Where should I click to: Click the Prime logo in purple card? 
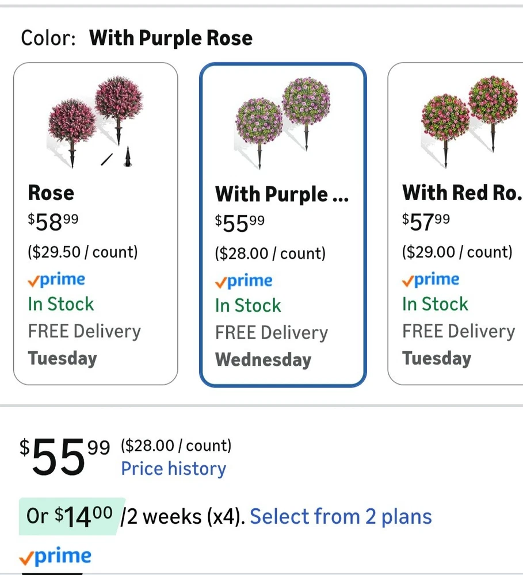(244, 281)
